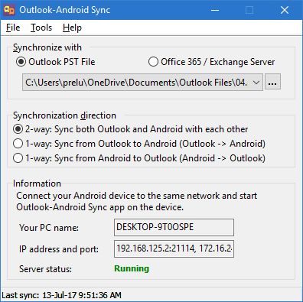303x302 pixels.
Task: Click the Last sync status bar text
Action: (x=61, y=295)
